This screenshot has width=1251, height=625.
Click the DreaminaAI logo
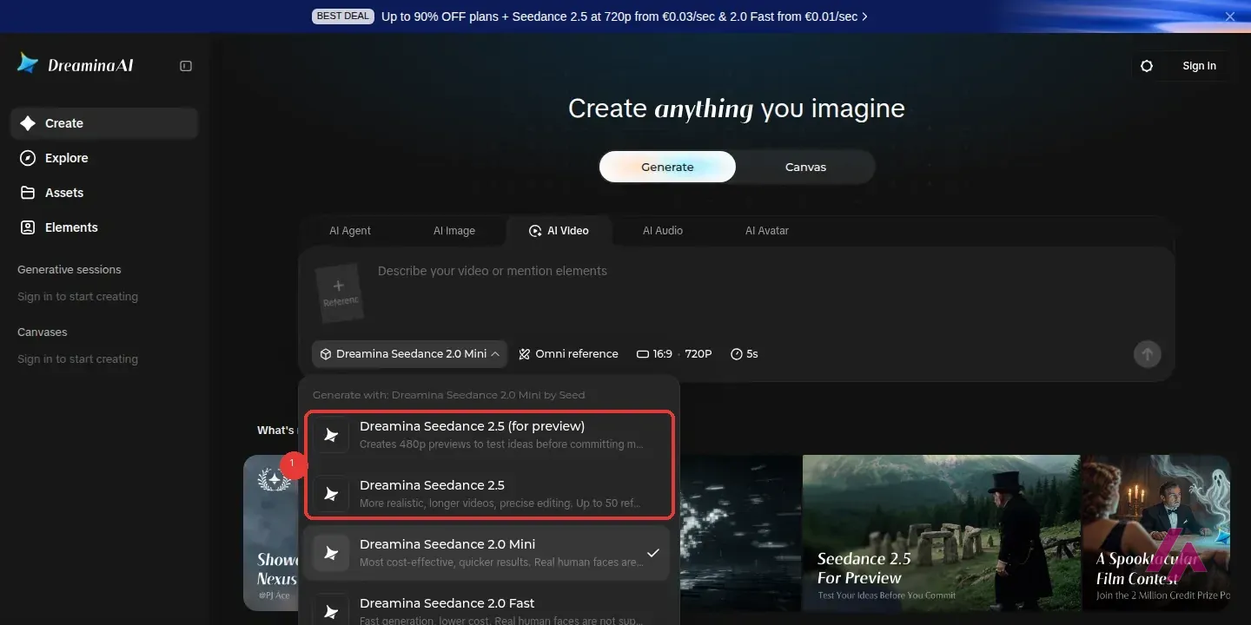[76, 64]
